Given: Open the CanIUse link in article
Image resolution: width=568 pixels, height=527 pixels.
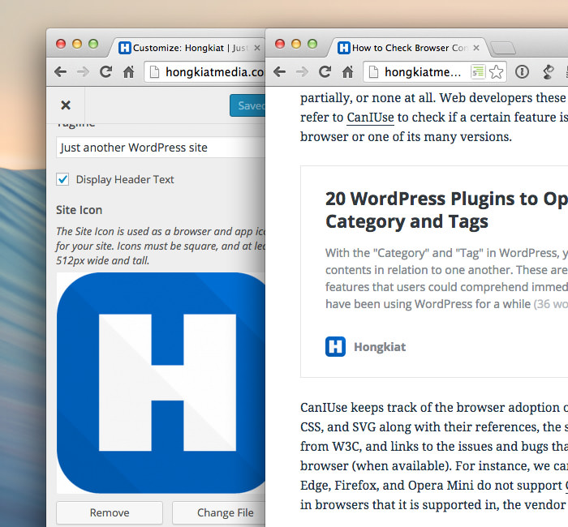Looking at the screenshot, I should click(x=370, y=118).
